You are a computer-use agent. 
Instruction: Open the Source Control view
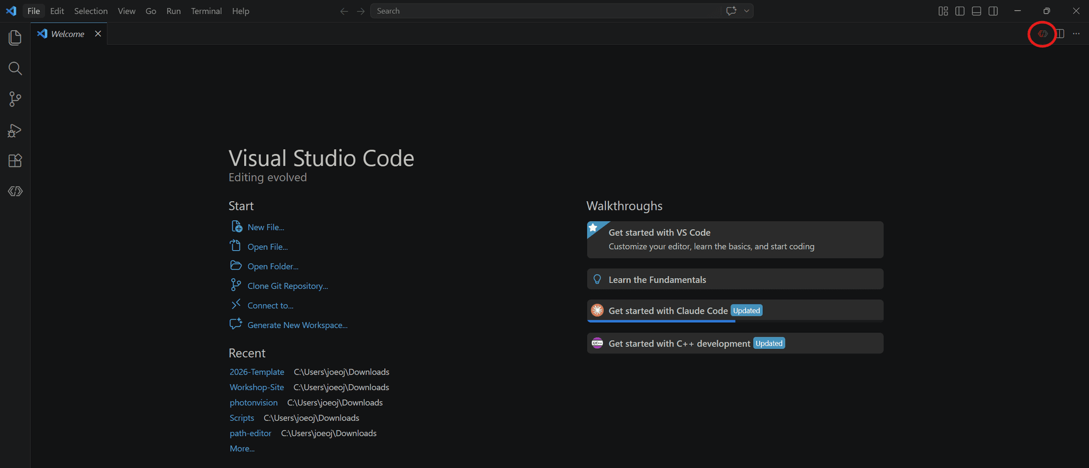[15, 99]
